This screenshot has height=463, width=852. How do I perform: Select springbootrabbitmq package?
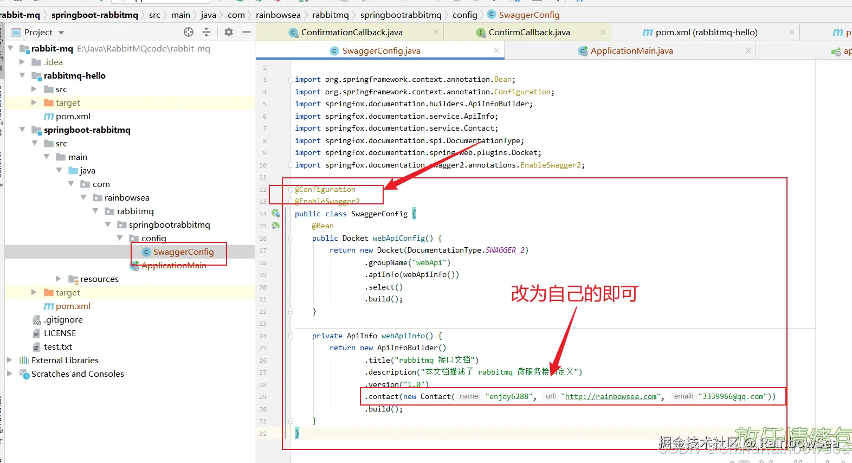[169, 224]
